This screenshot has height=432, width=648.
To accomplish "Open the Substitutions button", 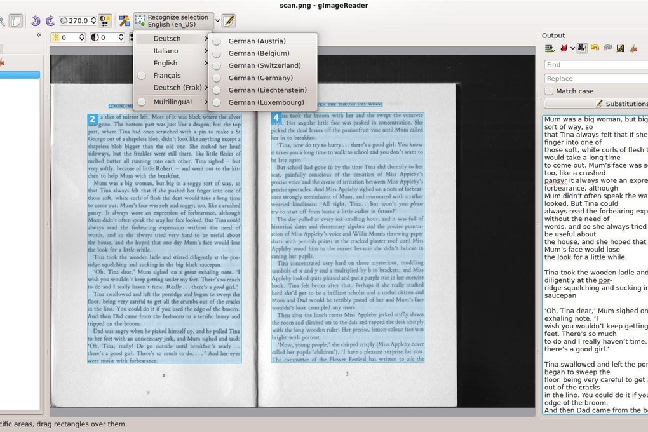I will point(596,104).
